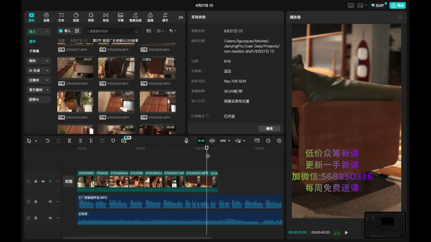Click the undo arrow in timeline toolbar
This screenshot has height=242, width=431.
(x=47, y=140)
